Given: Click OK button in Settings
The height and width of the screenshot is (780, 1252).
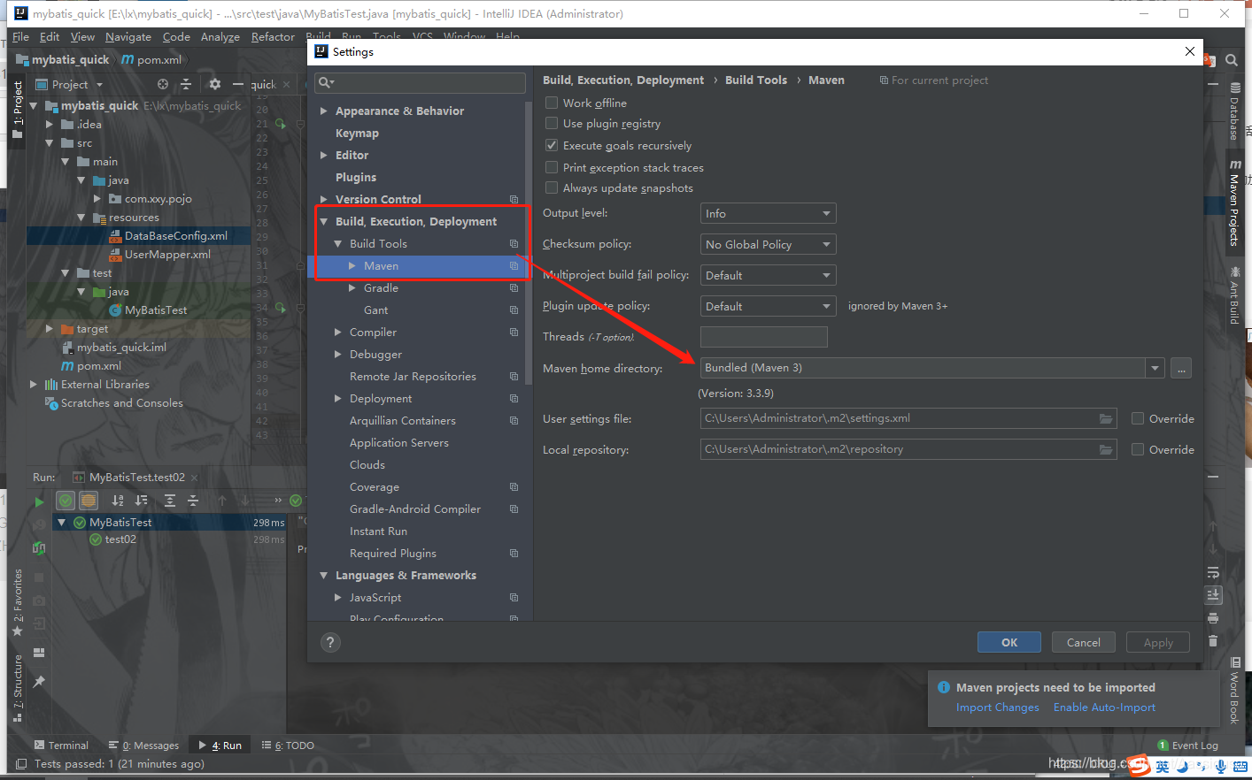Looking at the screenshot, I should (1009, 643).
